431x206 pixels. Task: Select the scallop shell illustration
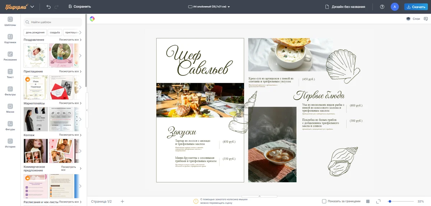tap(343, 66)
